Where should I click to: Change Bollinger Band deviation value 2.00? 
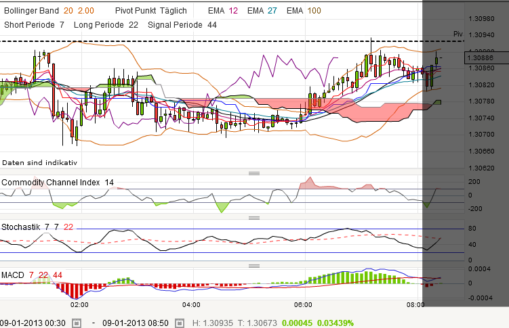tap(86, 11)
